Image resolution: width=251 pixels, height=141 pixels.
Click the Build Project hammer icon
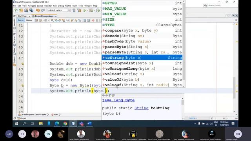(74, 11)
